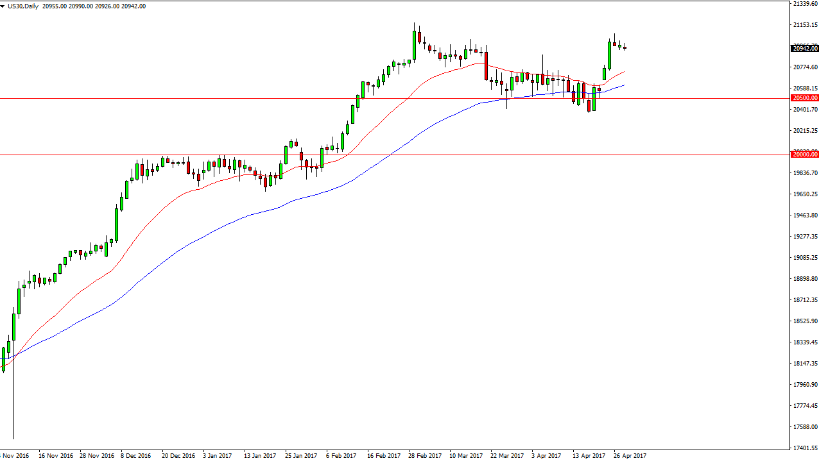
Task: Click the 16 Nov 2016 date label
Action: point(56,456)
